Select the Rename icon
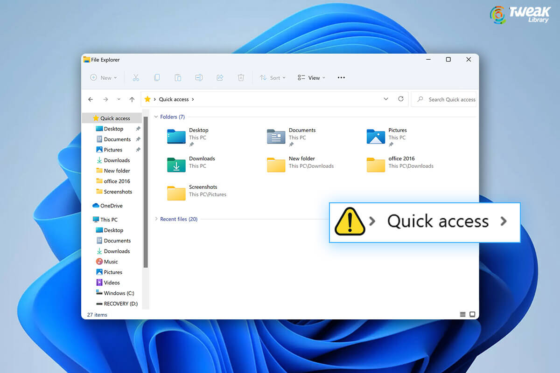The height and width of the screenshot is (373, 560). (x=199, y=77)
